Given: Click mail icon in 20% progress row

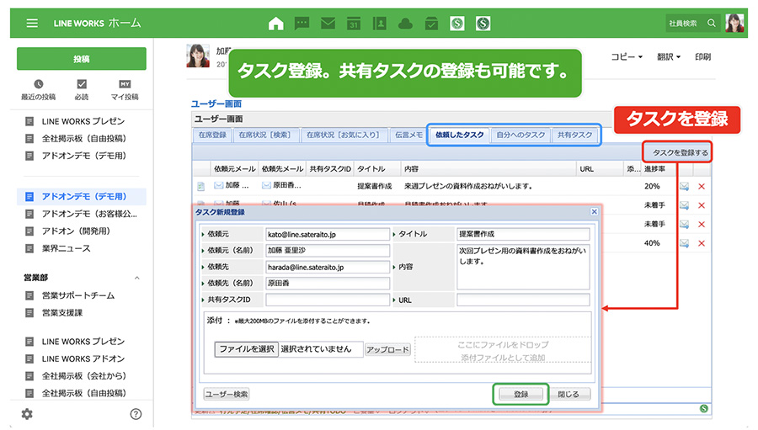Looking at the screenshot, I should point(684,187).
